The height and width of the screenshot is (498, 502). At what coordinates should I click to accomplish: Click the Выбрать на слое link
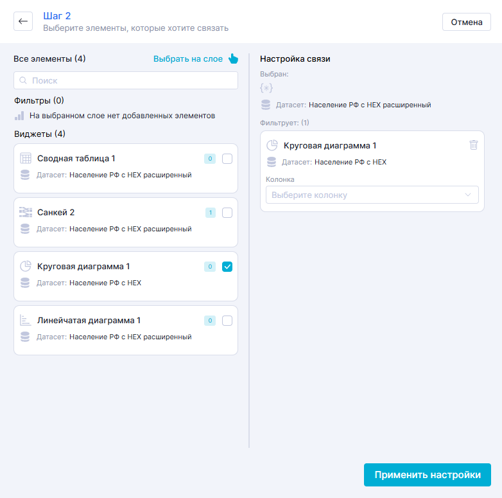(188, 59)
